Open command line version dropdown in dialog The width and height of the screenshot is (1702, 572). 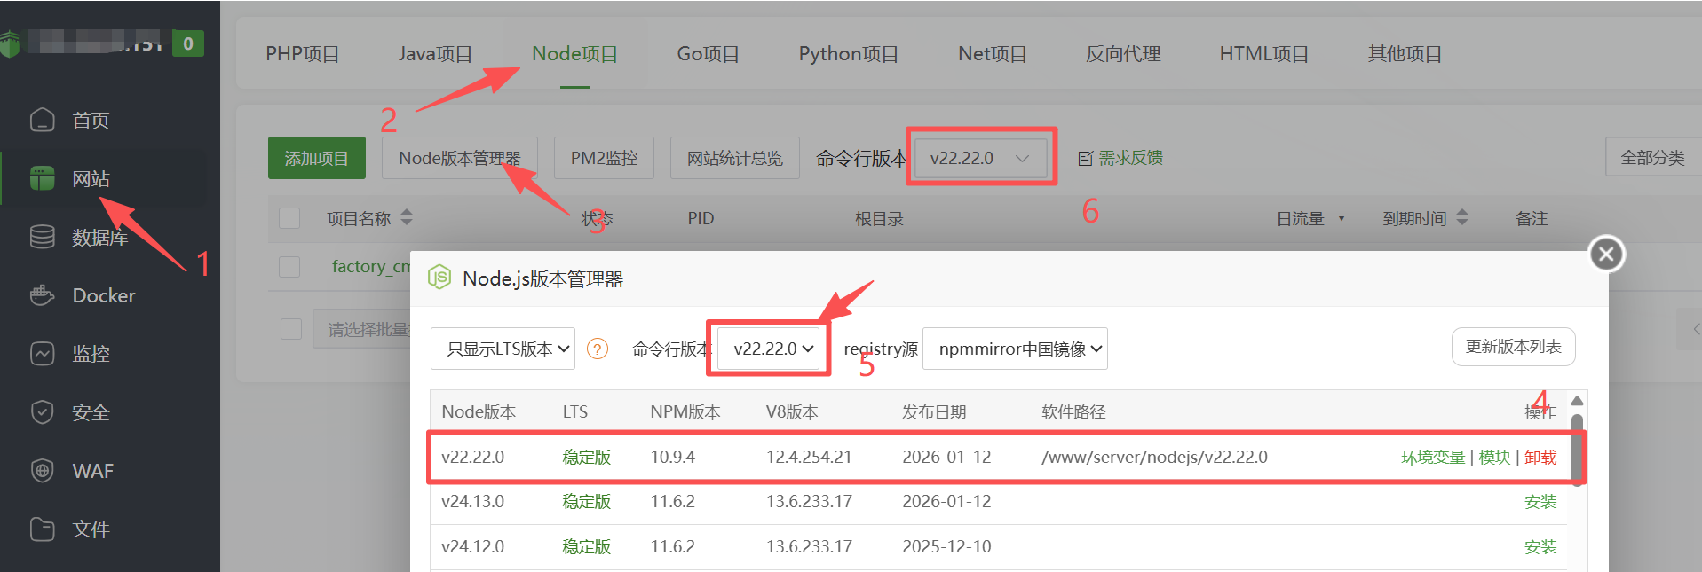click(770, 349)
